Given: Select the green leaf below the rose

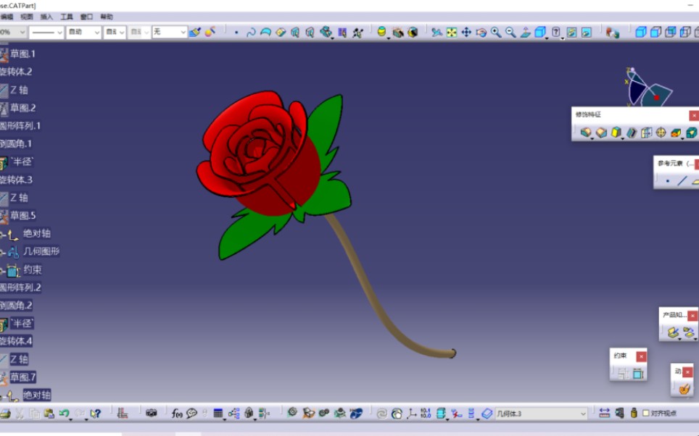Looking at the screenshot, I should click(x=245, y=234).
